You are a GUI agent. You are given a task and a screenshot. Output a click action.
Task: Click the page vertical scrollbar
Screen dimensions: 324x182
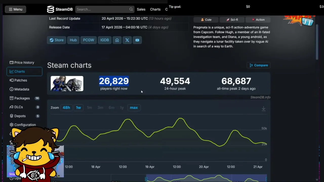317,42
